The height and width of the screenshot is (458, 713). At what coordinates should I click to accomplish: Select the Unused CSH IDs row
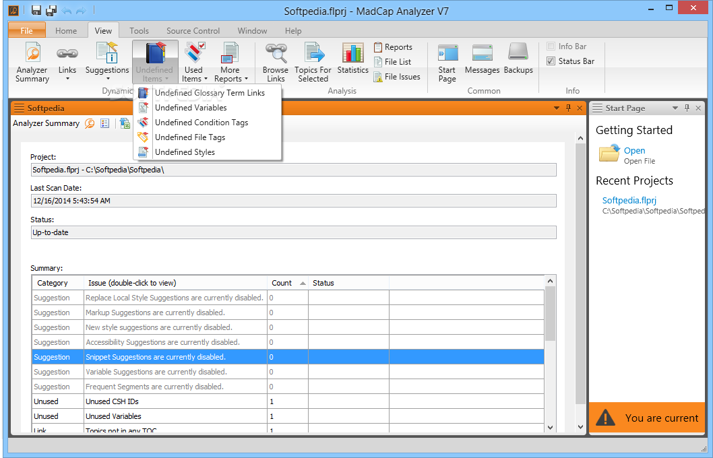(x=288, y=401)
